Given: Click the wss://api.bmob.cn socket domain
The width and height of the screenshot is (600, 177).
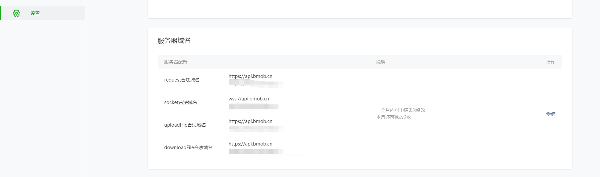Looking at the screenshot, I should pyautogui.click(x=249, y=99).
